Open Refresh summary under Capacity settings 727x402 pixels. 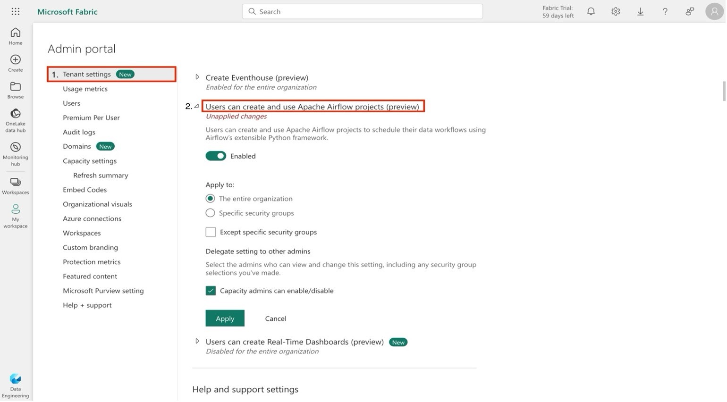coord(101,176)
